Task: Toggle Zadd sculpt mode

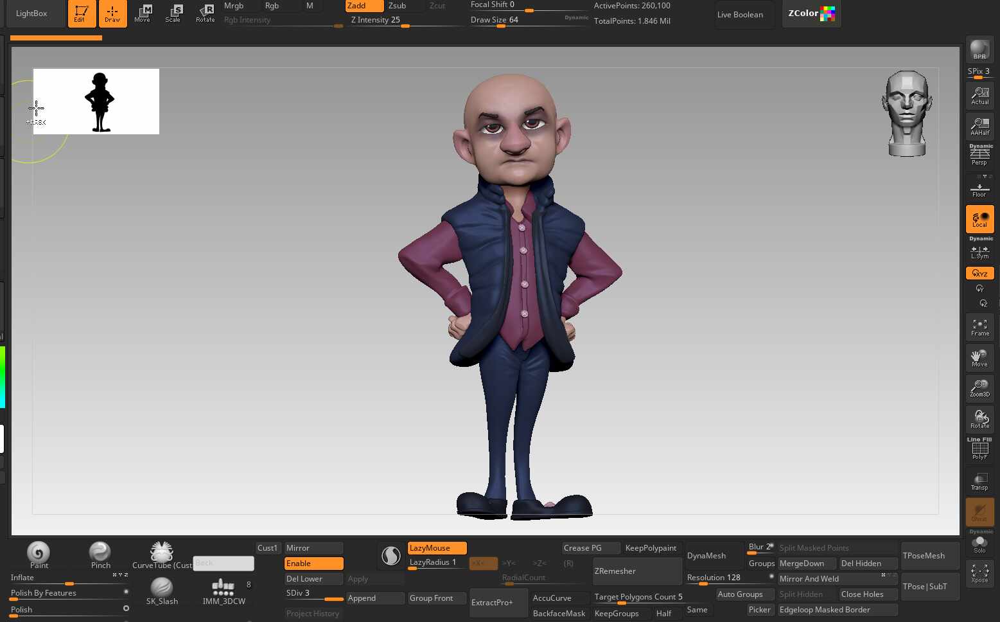Action: click(x=365, y=6)
